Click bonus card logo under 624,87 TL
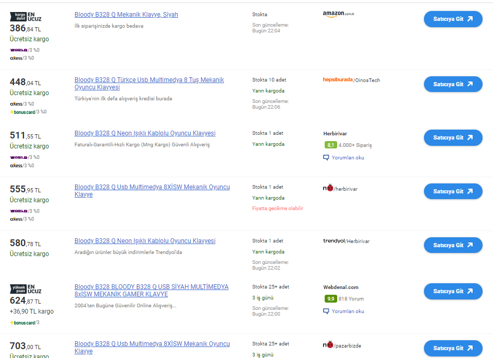The width and height of the screenshot is (493, 358). (x=22, y=323)
